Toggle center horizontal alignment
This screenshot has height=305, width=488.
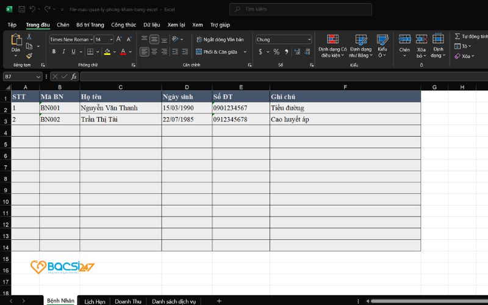pos(154,52)
